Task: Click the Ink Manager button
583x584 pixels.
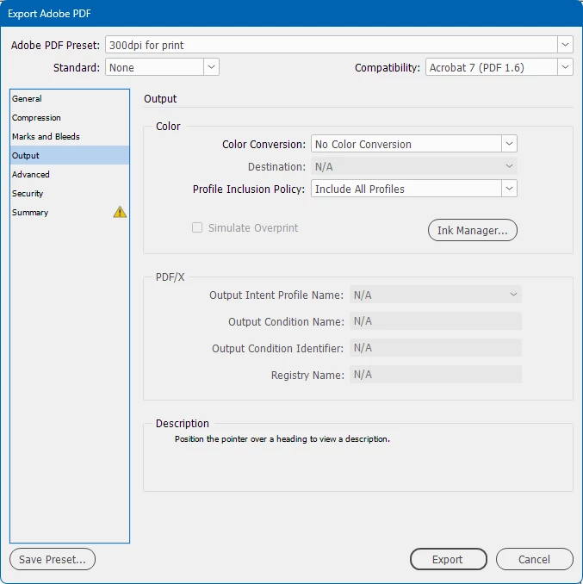Action: click(473, 230)
